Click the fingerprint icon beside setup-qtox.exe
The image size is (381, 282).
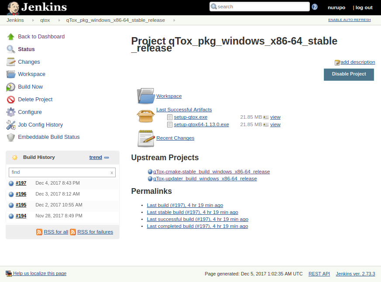266,117
